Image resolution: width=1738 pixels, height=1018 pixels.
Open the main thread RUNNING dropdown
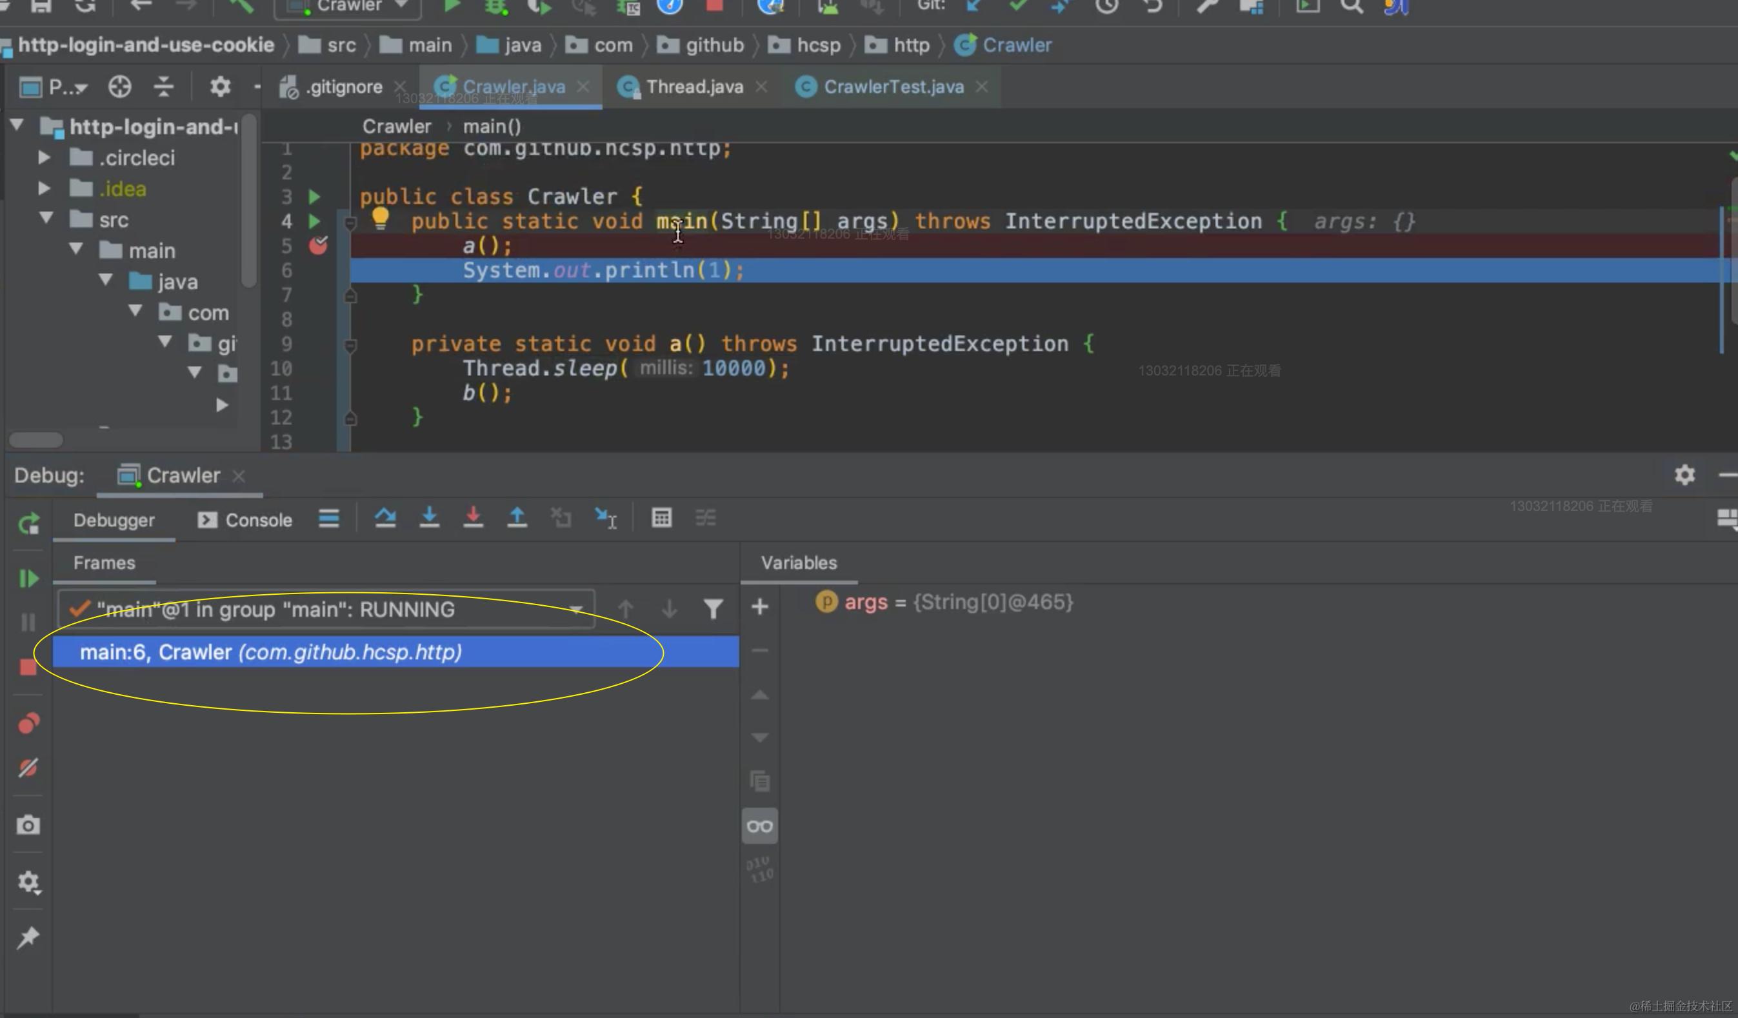(575, 610)
